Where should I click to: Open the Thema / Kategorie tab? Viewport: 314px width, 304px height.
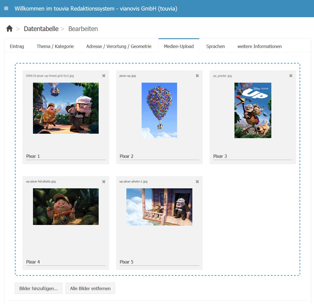click(x=55, y=46)
